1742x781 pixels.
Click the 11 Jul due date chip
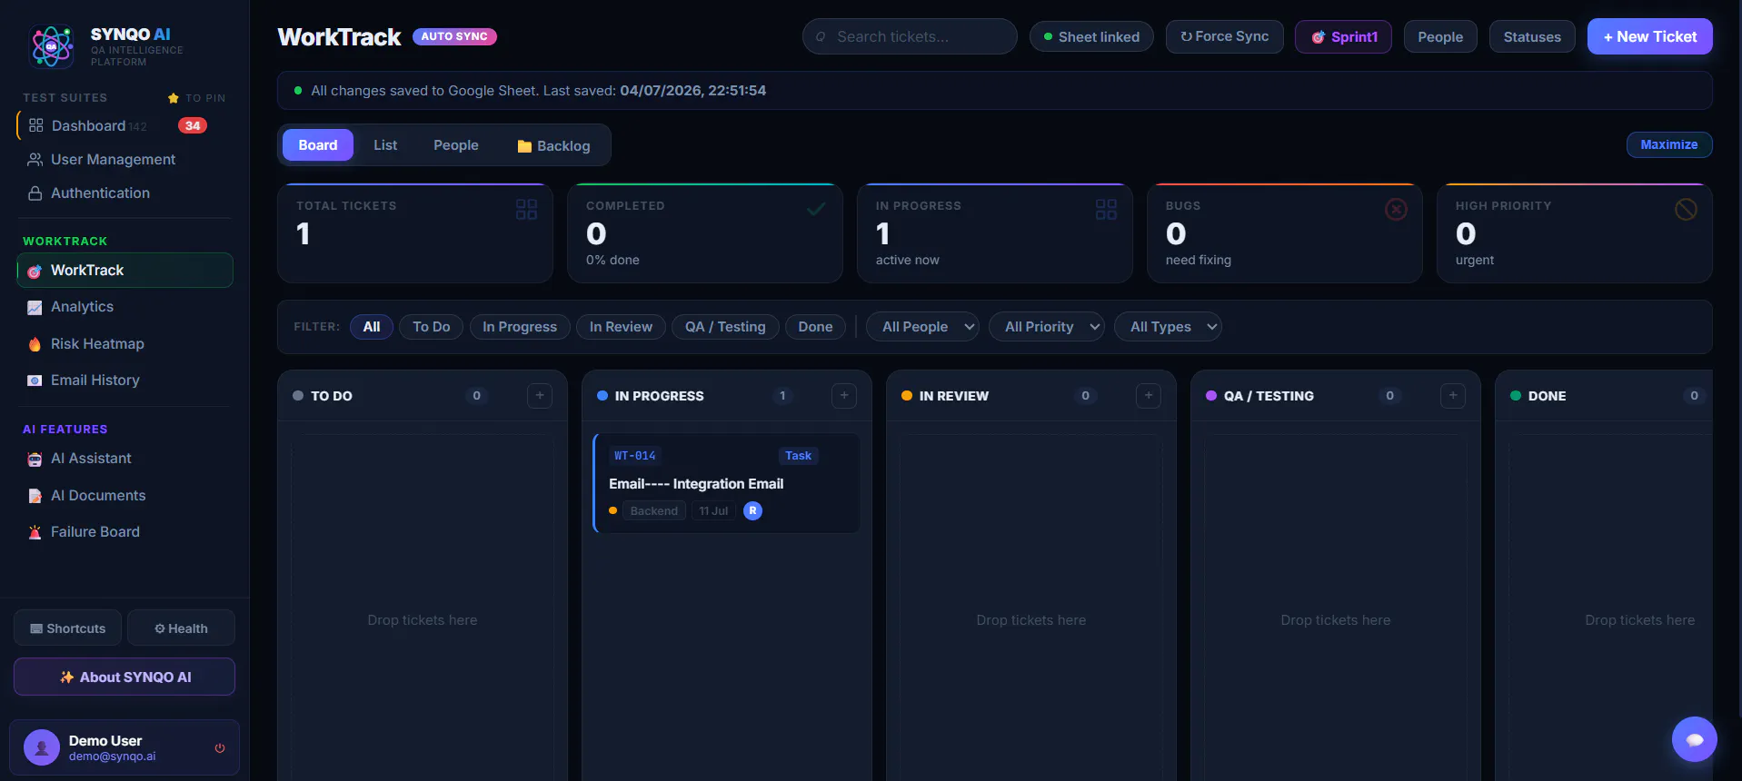pyautogui.click(x=713, y=511)
